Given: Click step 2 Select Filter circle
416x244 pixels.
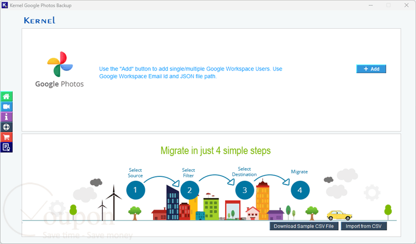Looking at the screenshot, I should pos(190,190).
